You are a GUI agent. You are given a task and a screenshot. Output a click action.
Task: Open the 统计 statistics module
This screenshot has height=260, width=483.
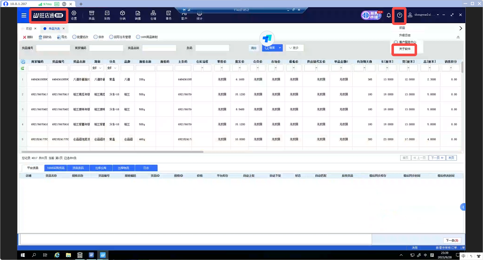click(x=199, y=16)
